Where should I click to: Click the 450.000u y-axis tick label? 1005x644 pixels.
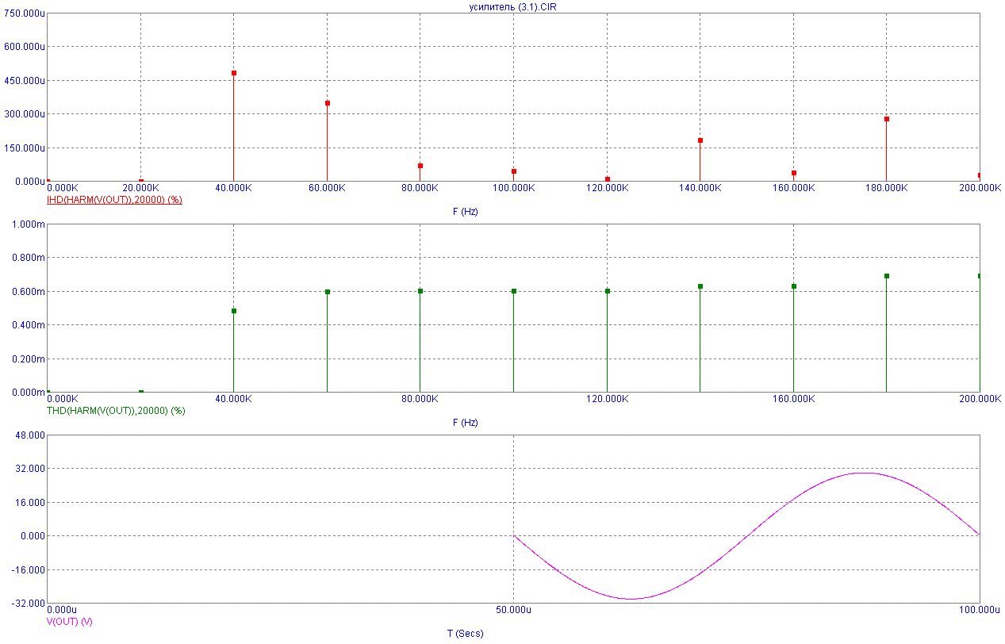click(x=25, y=81)
